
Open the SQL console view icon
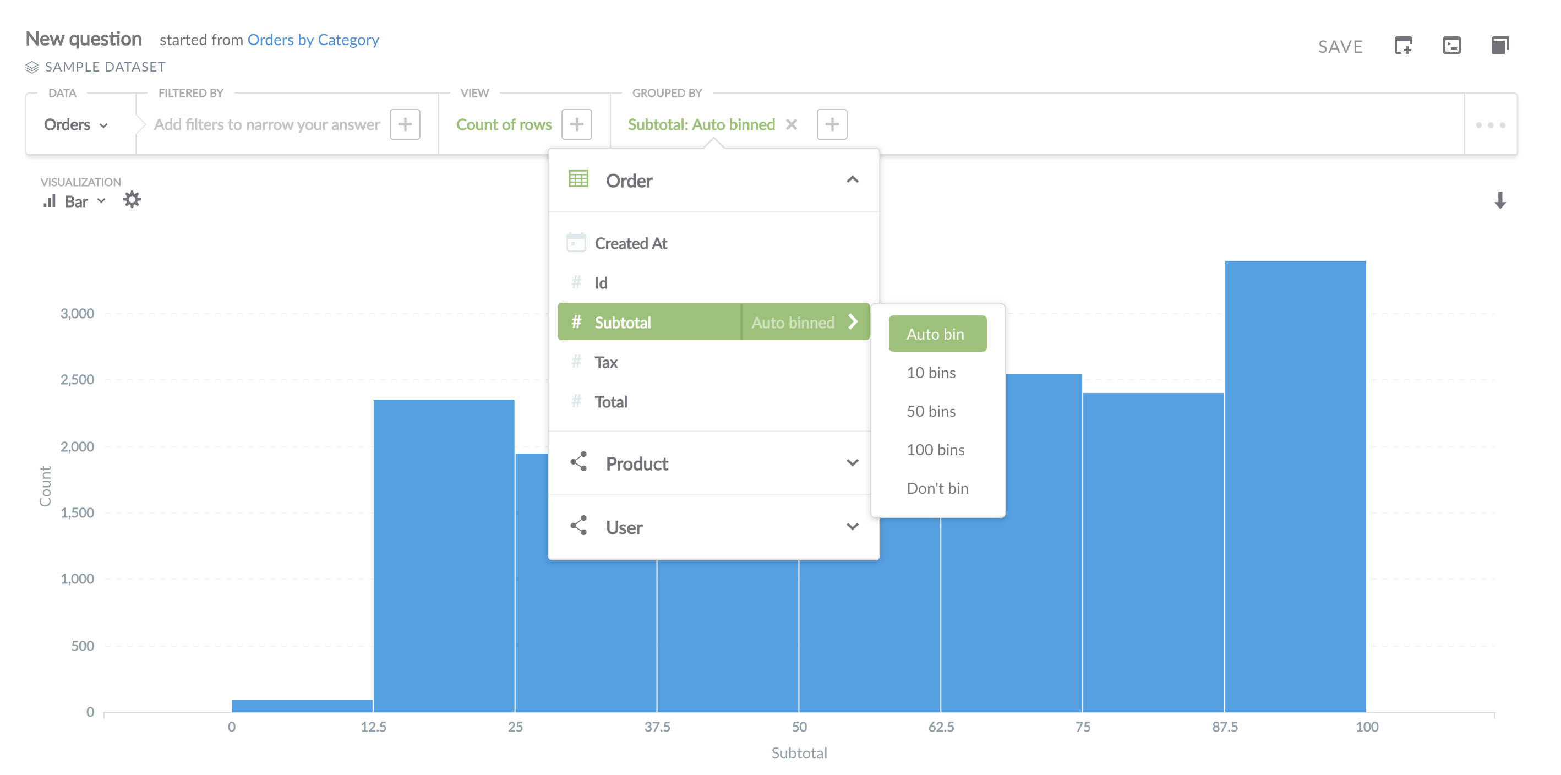point(1451,46)
